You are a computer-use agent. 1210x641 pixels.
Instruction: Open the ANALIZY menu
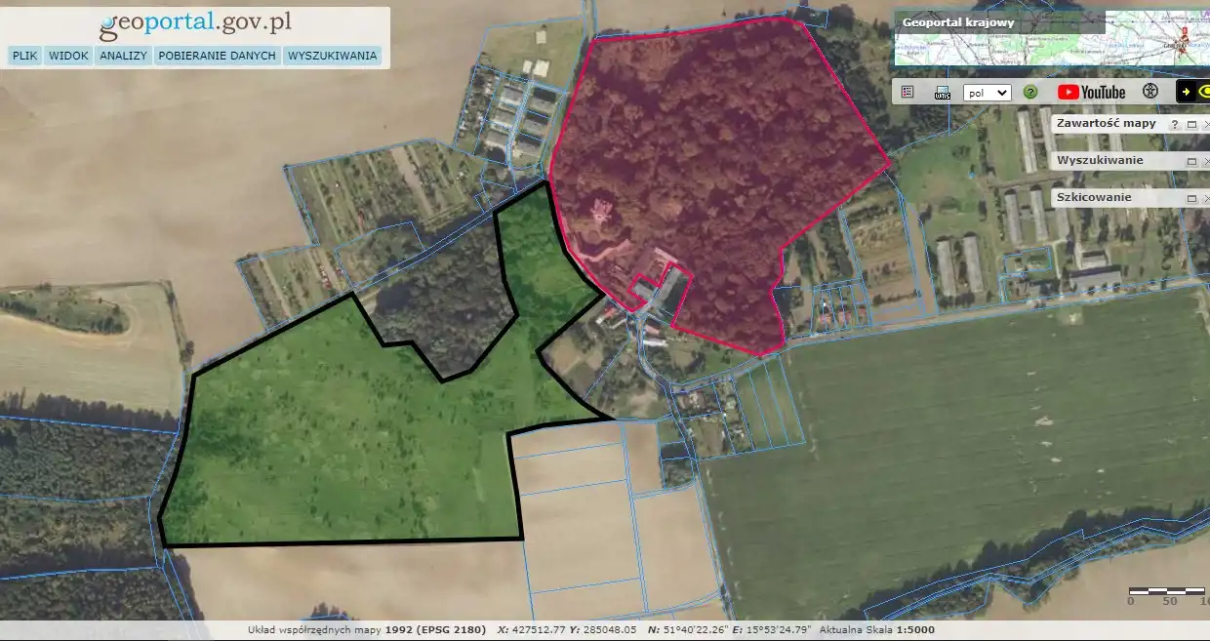pyautogui.click(x=123, y=56)
